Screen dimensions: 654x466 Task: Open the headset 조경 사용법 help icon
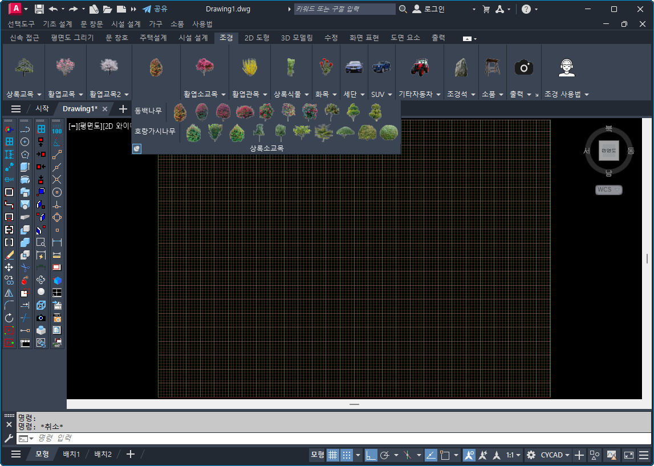(566, 68)
